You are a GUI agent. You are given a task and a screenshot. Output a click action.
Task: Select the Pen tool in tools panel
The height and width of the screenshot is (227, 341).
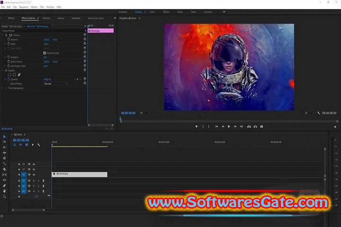[x=4, y=185]
